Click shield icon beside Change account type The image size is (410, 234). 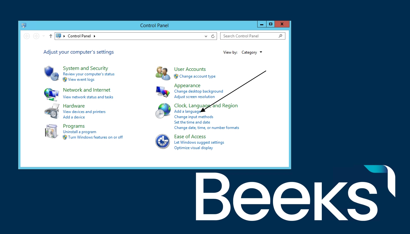[176, 76]
